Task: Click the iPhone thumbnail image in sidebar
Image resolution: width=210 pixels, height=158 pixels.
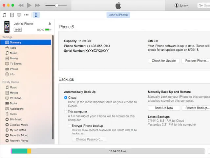Action: pos(7,27)
